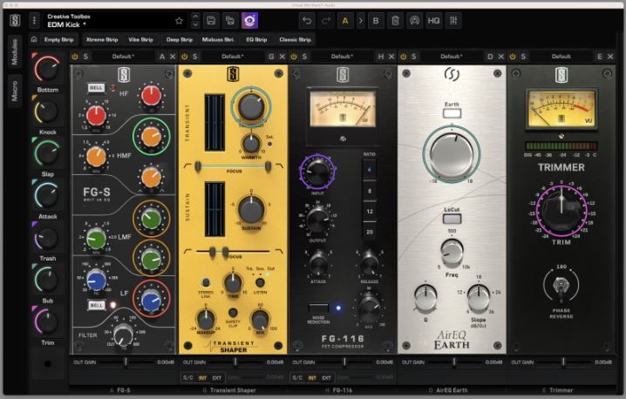Load the Vibe Strip preset
Screen dimensions: 626x399
click(140, 39)
